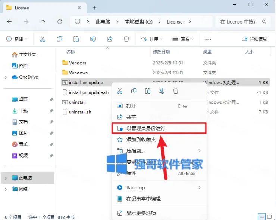The height and width of the screenshot is (220, 276).
Task: Click the Rename icon in the context menu
Action: point(161,91)
